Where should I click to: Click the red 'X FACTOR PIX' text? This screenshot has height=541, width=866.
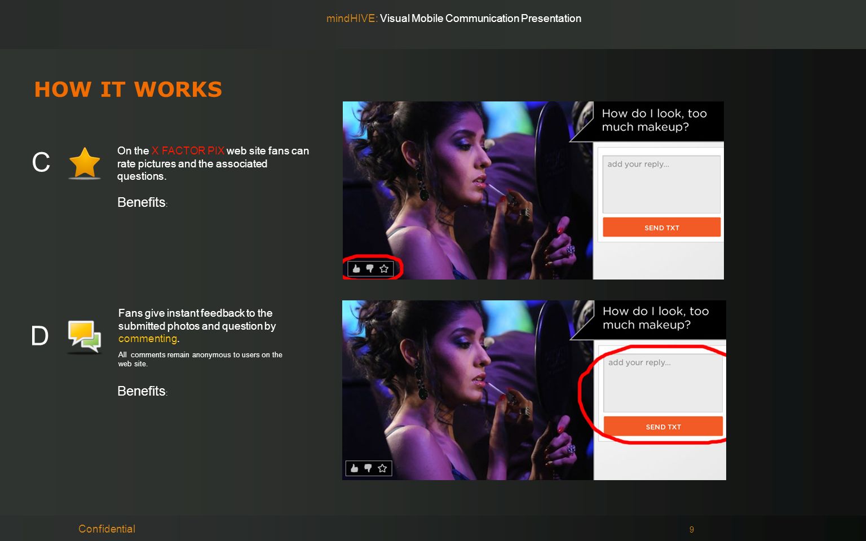(188, 151)
